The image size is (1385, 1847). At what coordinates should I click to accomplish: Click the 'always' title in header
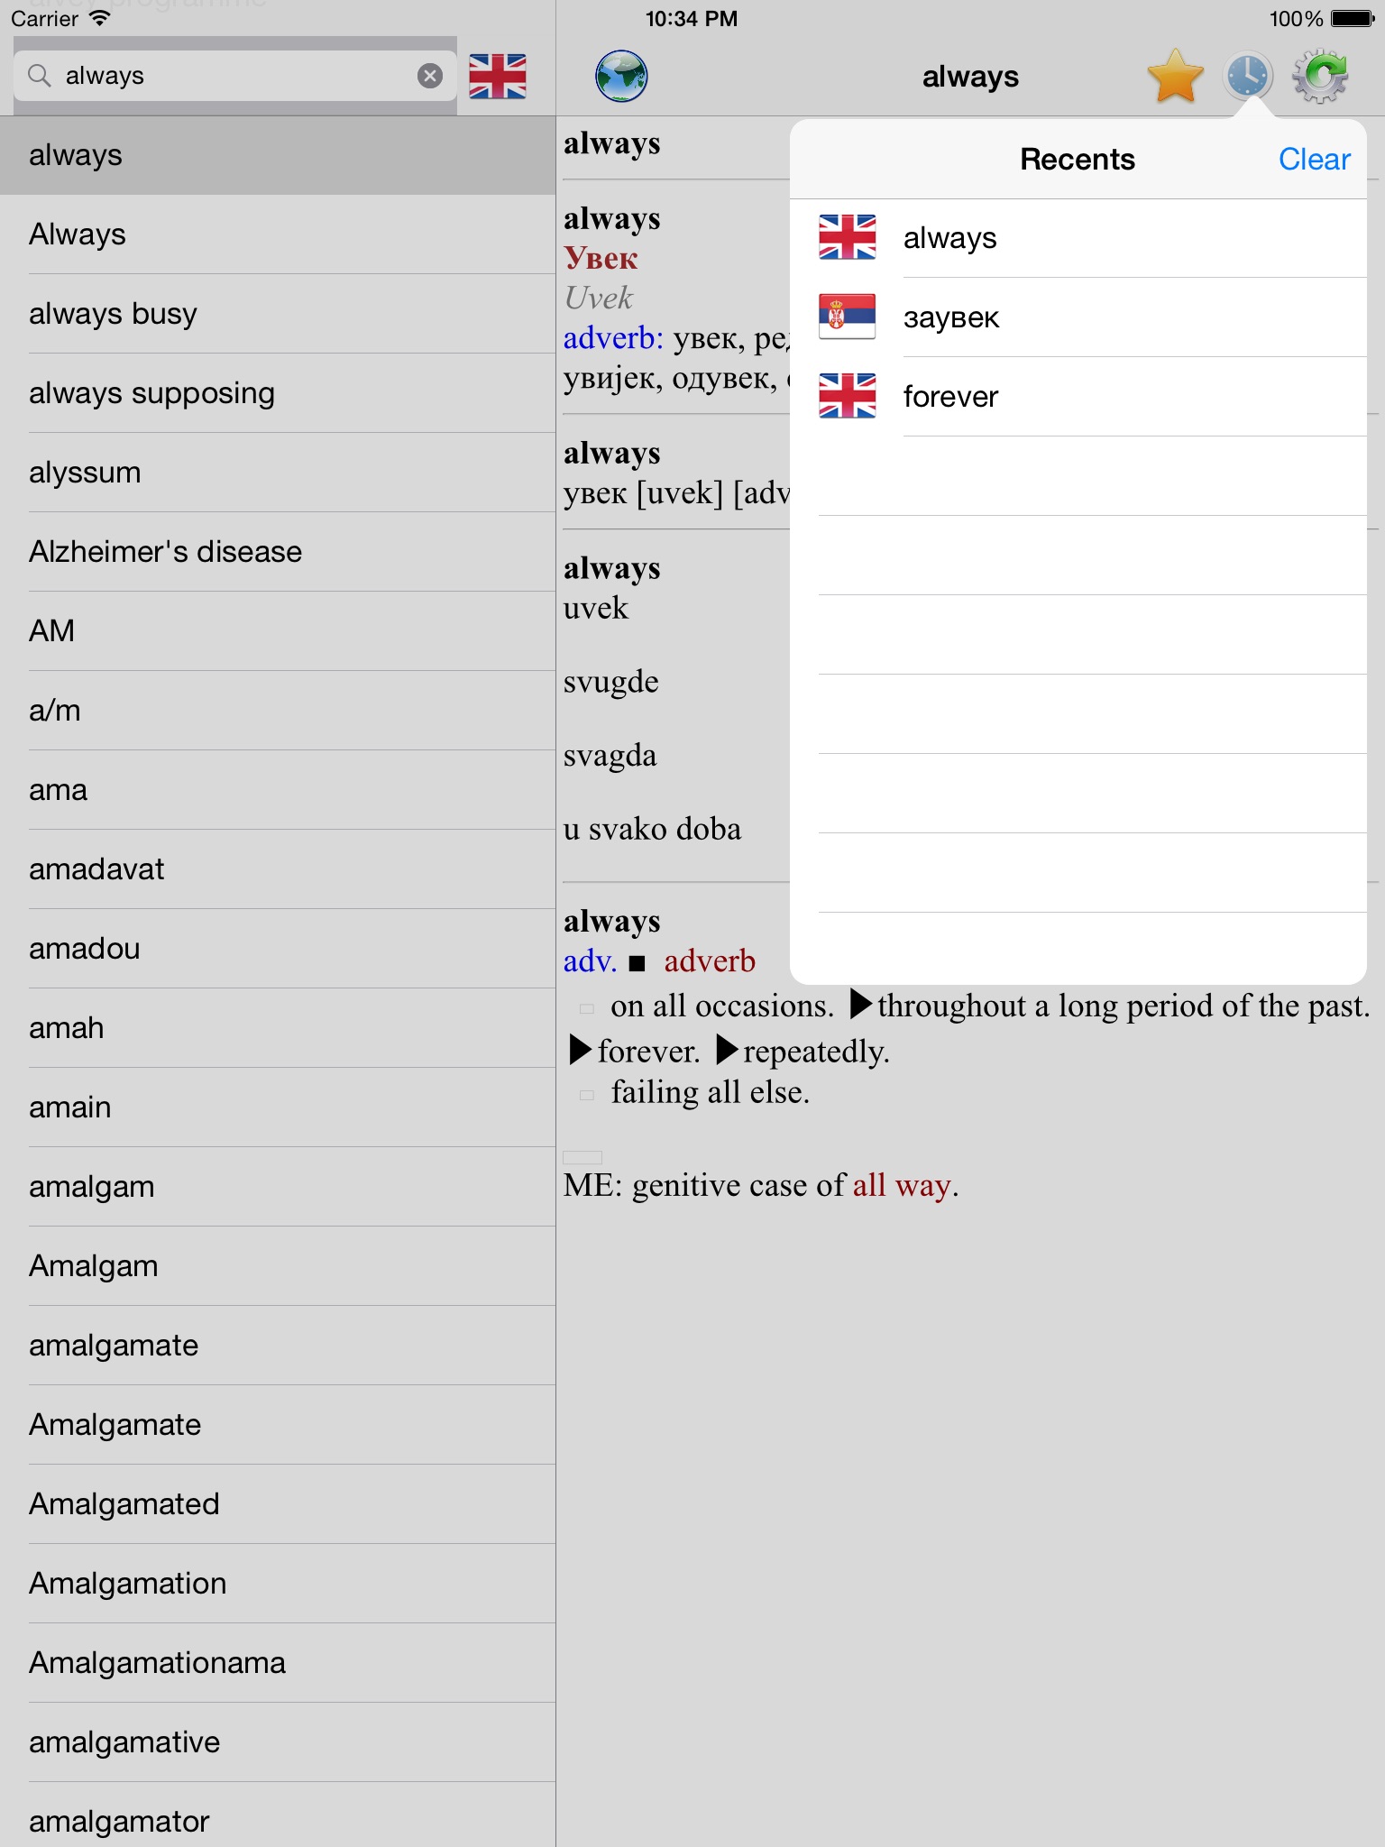(x=970, y=78)
